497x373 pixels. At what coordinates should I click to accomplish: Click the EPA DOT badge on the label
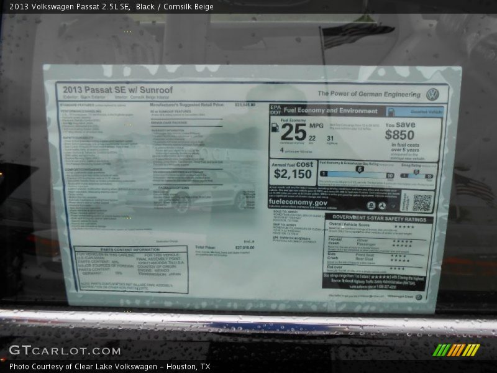pyautogui.click(x=275, y=110)
